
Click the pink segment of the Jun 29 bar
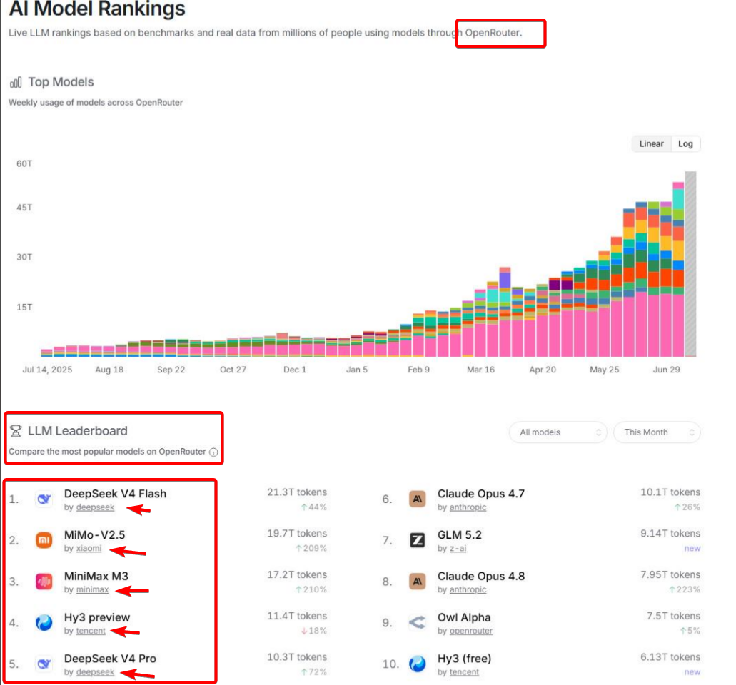[666, 325]
